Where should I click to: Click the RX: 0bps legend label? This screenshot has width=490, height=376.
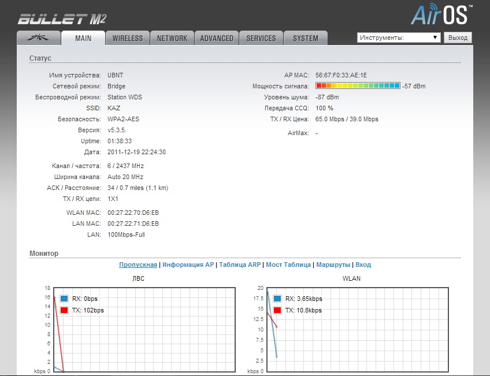click(x=85, y=299)
